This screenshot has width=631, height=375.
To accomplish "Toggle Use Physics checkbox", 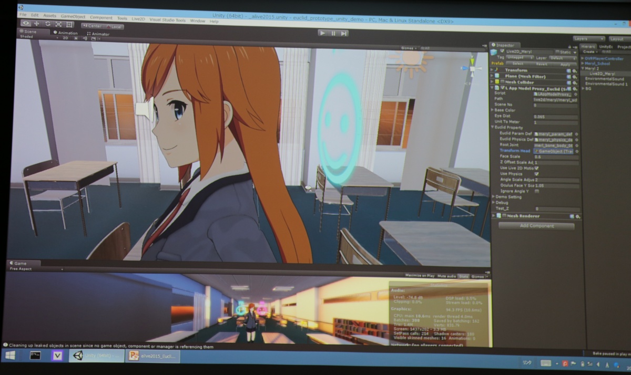I will pyautogui.click(x=536, y=174).
